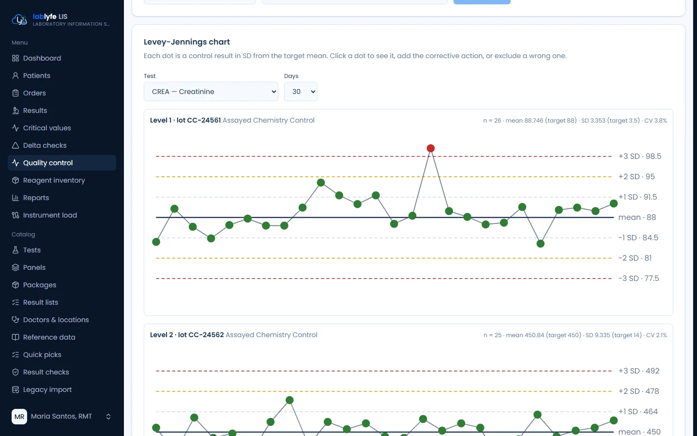Click the Results microscope icon
Viewport: 697px width, 436px height.
click(15, 110)
